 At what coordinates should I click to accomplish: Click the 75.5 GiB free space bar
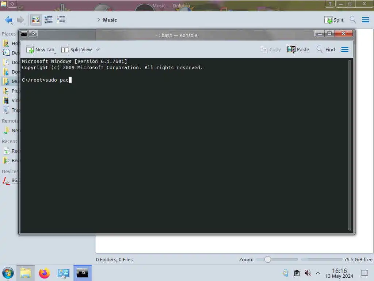click(x=321, y=259)
